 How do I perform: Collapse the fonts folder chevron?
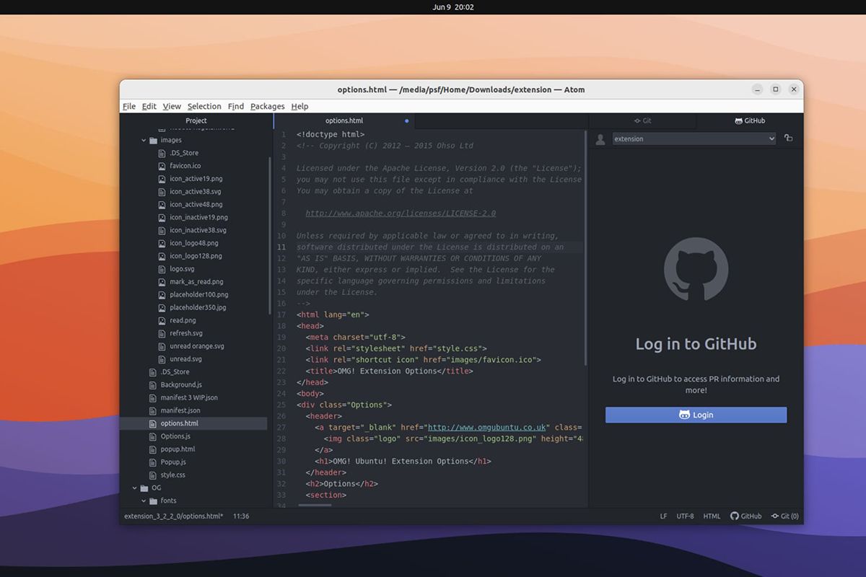(144, 501)
